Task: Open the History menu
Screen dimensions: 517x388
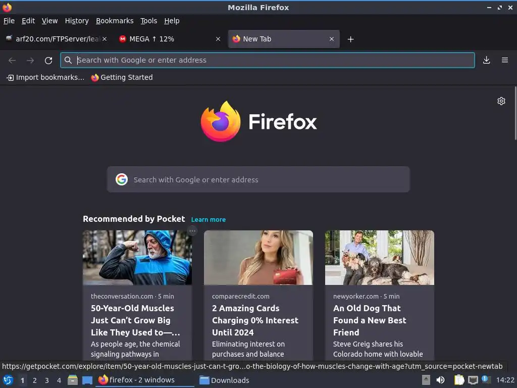Action: [77, 21]
